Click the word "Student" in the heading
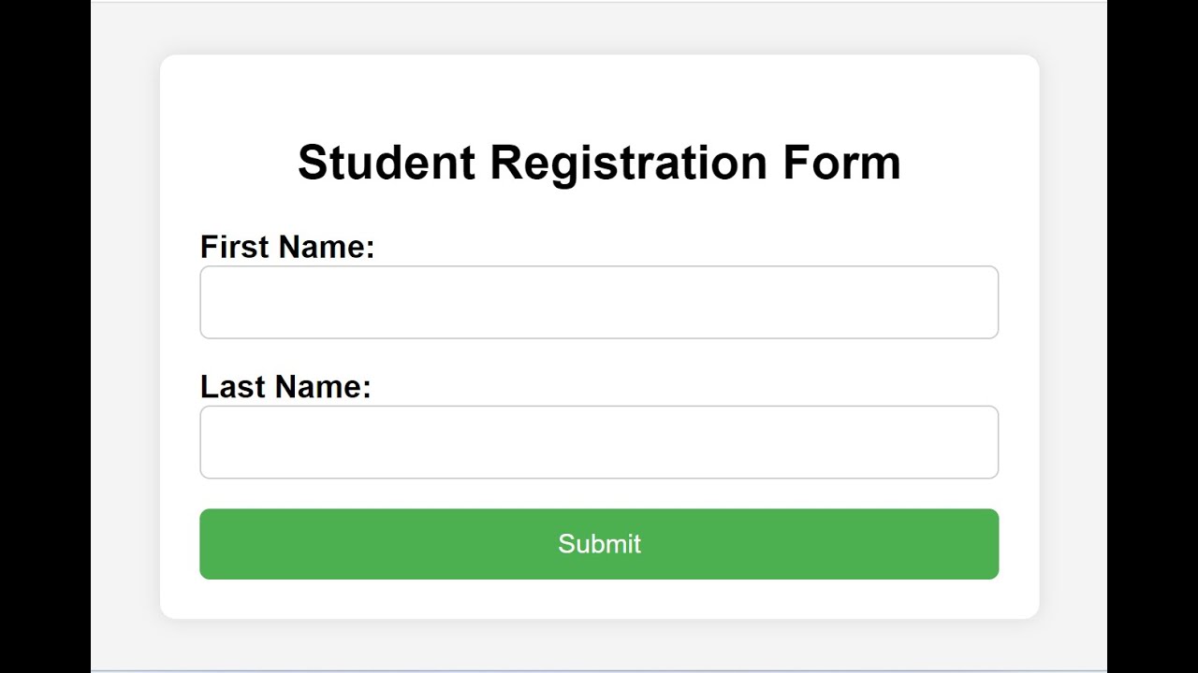The height and width of the screenshot is (673, 1198). coord(387,162)
